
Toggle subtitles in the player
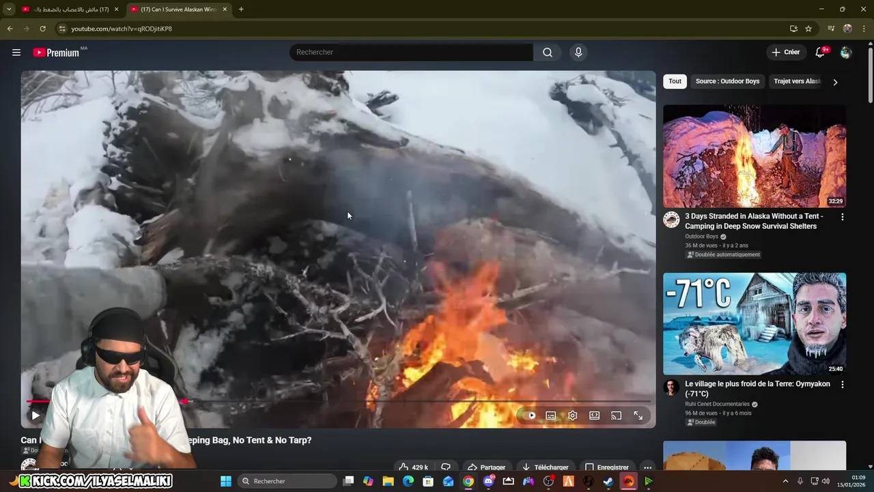point(551,415)
